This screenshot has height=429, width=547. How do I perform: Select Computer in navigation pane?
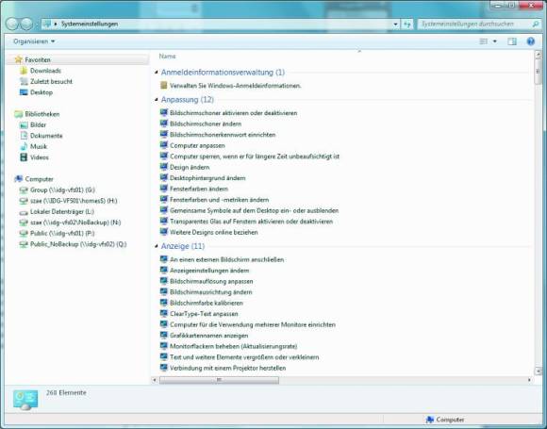click(x=39, y=179)
